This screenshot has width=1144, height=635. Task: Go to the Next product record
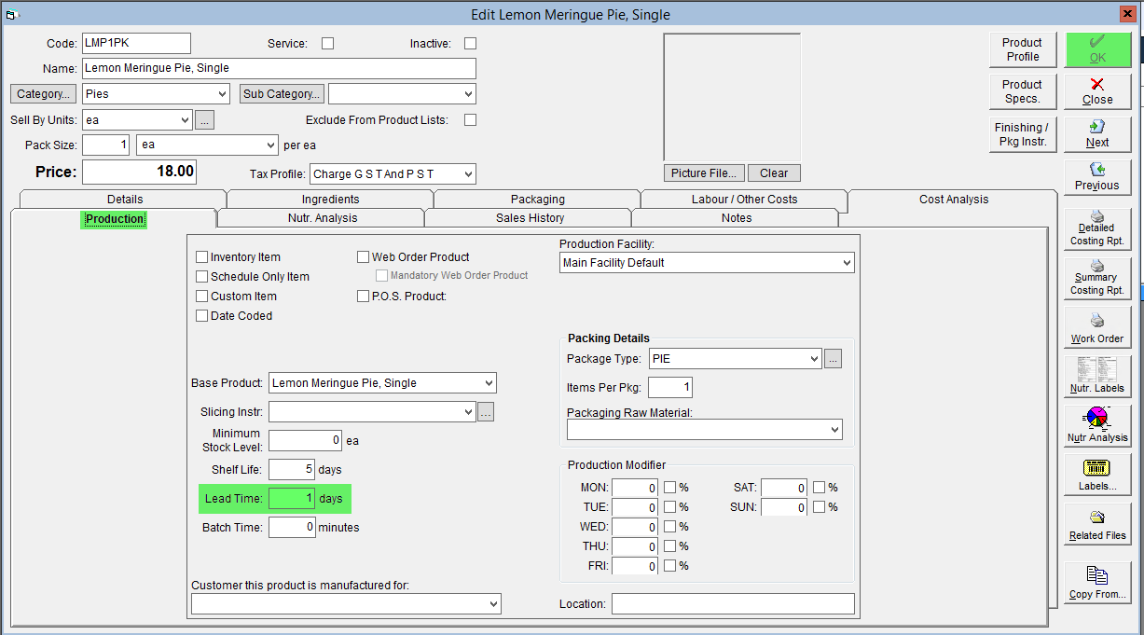1097,134
